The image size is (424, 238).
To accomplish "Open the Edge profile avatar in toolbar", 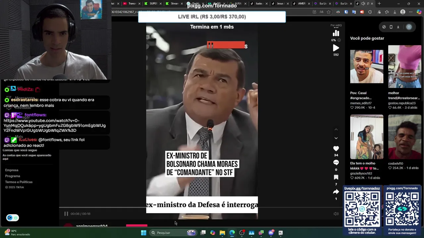I will pos(403,12).
